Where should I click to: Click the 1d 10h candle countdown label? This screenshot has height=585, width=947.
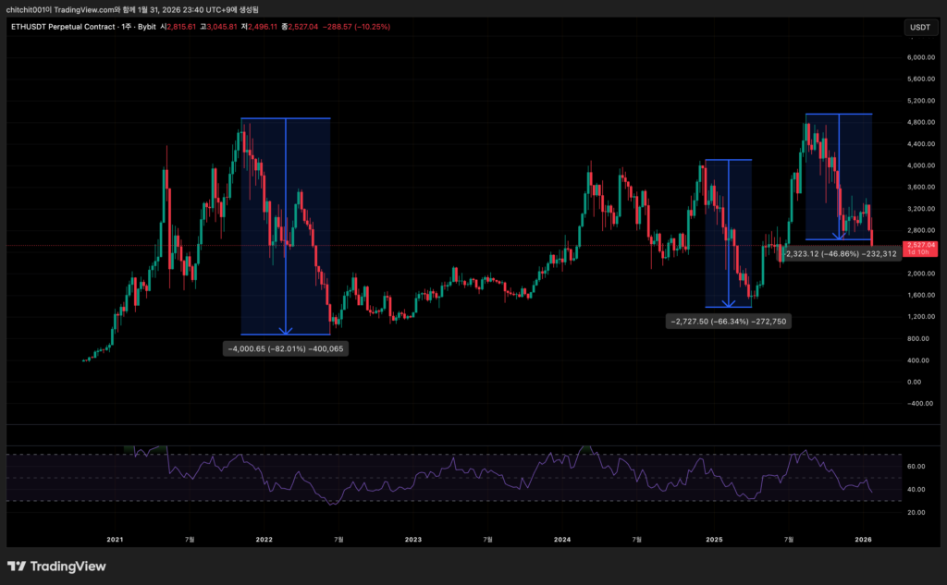921,252
